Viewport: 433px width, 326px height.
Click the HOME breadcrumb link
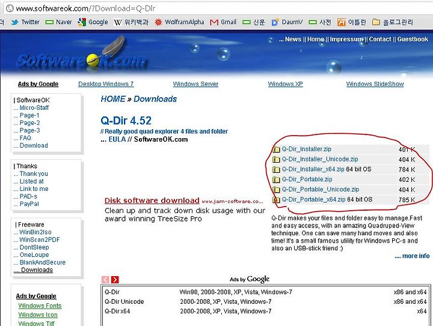coord(113,99)
